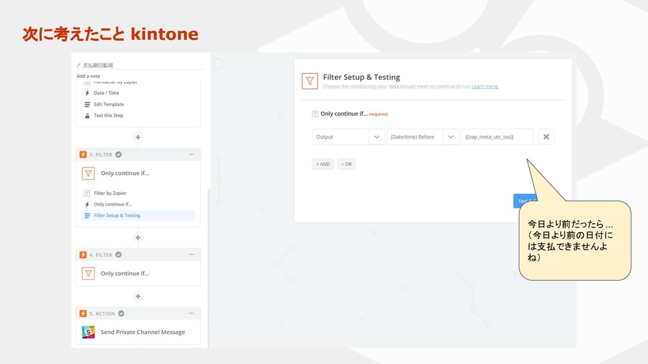Click orange Zapier badge on 5. ACTION header
The width and height of the screenshot is (648, 364).
pos(83,313)
